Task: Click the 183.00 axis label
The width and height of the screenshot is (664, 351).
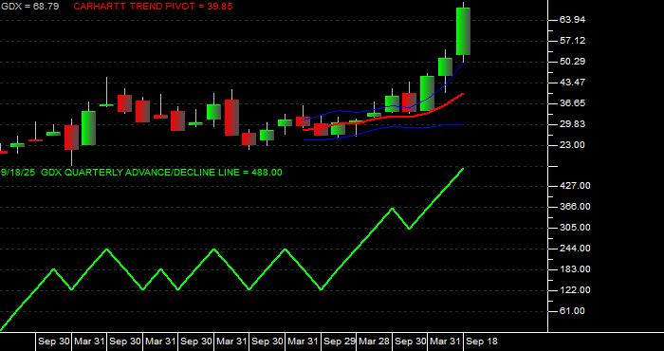Action: pyautogui.click(x=575, y=269)
